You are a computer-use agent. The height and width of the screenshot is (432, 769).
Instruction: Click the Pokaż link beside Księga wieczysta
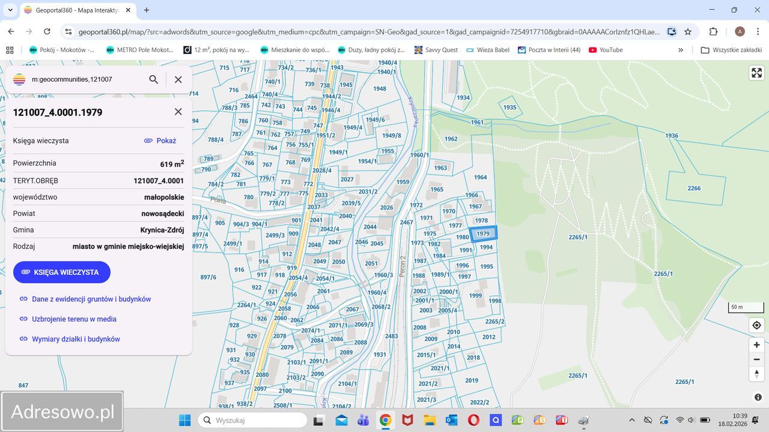160,141
